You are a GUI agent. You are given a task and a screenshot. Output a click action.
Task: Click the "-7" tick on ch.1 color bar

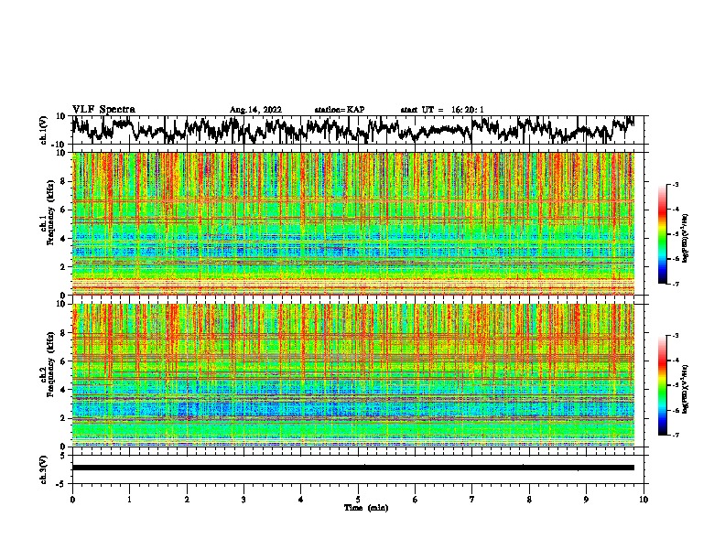[676, 284]
